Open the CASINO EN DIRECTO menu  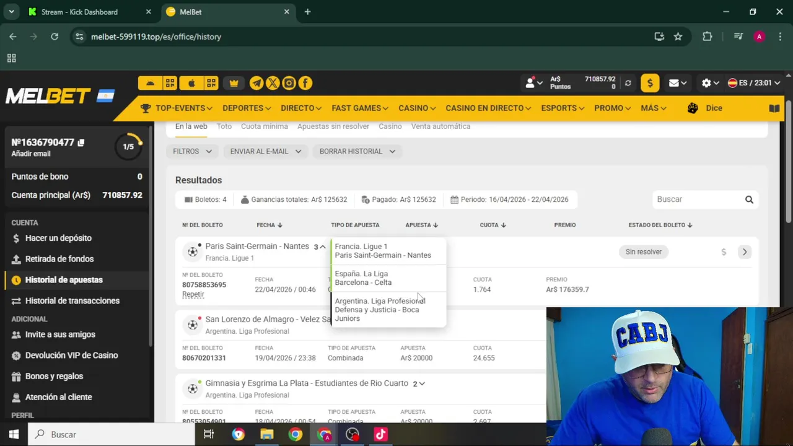point(488,108)
